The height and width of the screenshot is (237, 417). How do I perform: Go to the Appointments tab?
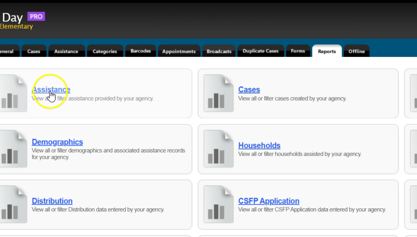pyautogui.click(x=179, y=51)
